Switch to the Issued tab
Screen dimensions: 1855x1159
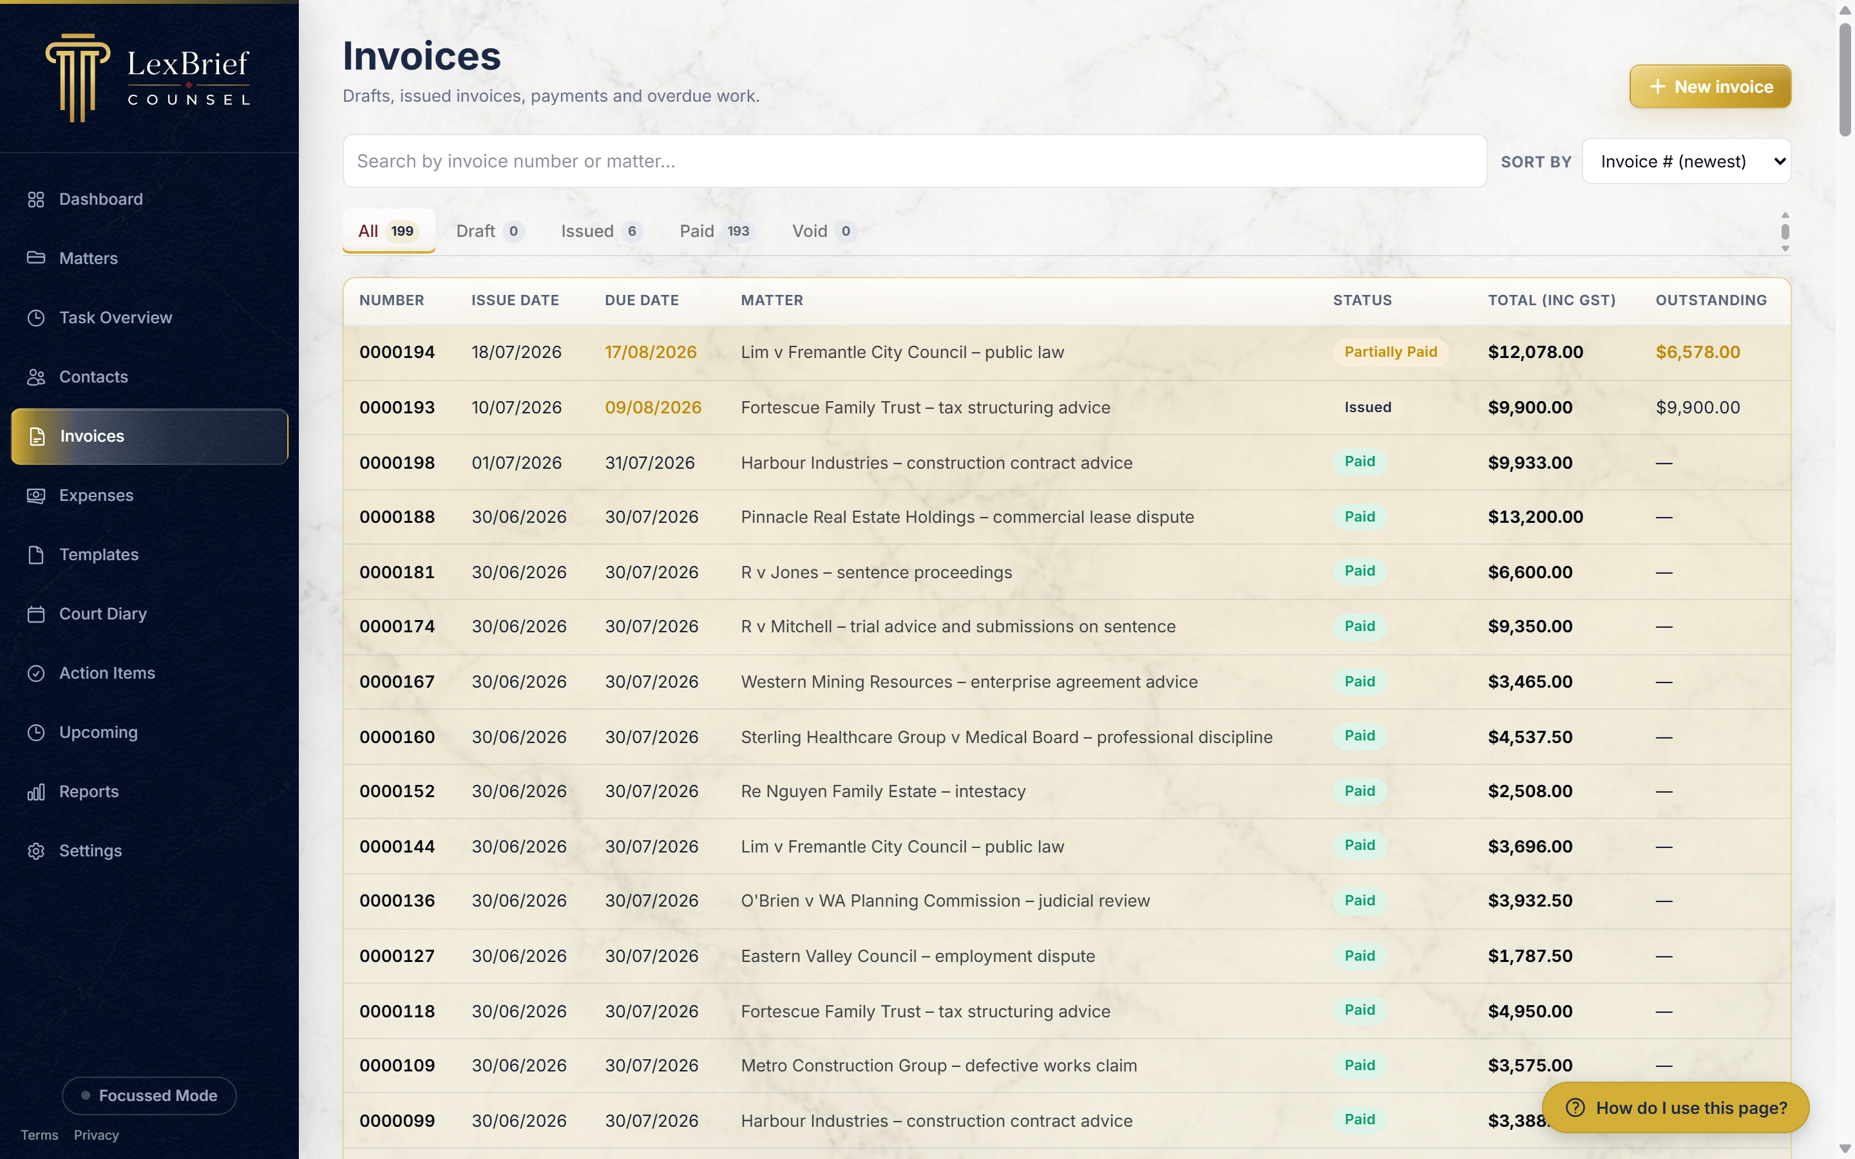(x=601, y=231)
